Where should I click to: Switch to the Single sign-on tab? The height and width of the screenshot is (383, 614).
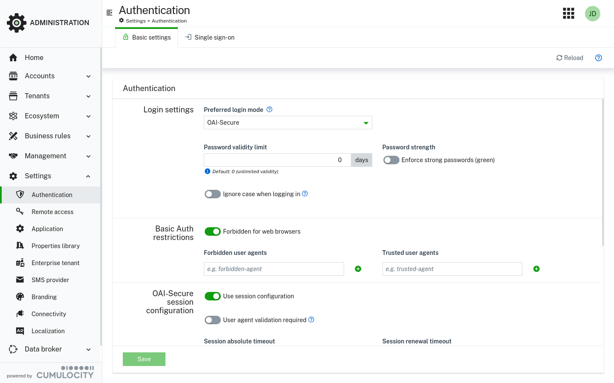[x=209, y=37]
